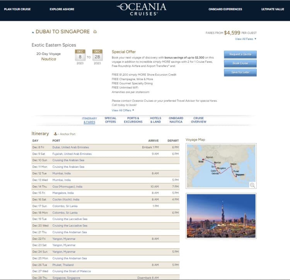Click Cruising the Arabian Sea Dec 10 row
The image size is (290, 280).
(x=106, y=160)
